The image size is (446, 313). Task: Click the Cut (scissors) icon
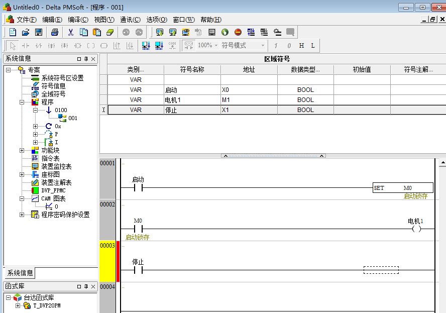click(71, 32)
